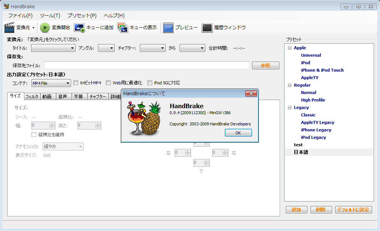Switch to the フィルタ tab

[32, 97]
